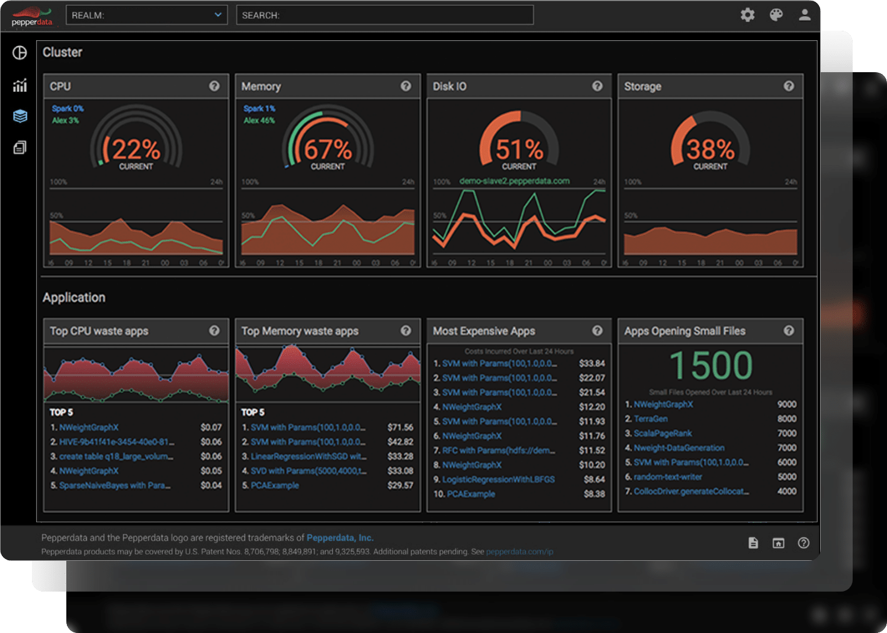Open SVM with Params costing $33.84
This screenshot has width=887, height=633.
(x=500, y=363)
